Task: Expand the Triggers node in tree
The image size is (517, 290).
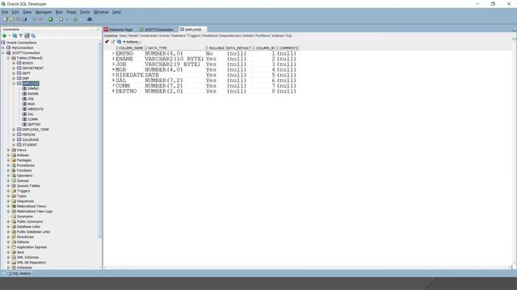Action: 9,191
